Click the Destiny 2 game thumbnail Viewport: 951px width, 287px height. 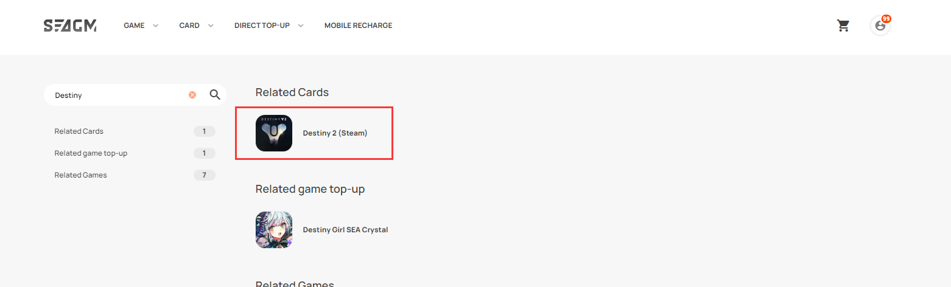pyautogui.click(x=274, y=133)
